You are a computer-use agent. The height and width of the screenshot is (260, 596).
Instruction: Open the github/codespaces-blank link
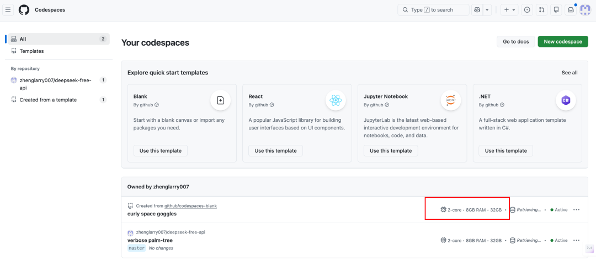(x=190, y=205)
